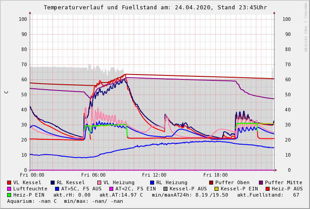Select the gray Kessel-P AUS swatch
Screen dimensions: 310x209
coord(166,189)
